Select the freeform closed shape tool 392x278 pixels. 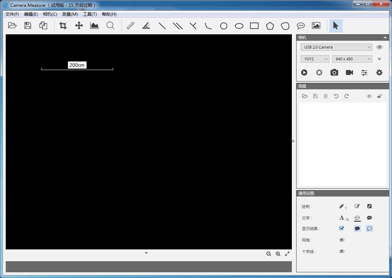285,26
